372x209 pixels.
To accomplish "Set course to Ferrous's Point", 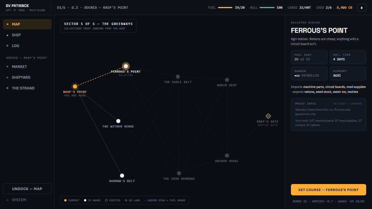I will tap(328, 190).
